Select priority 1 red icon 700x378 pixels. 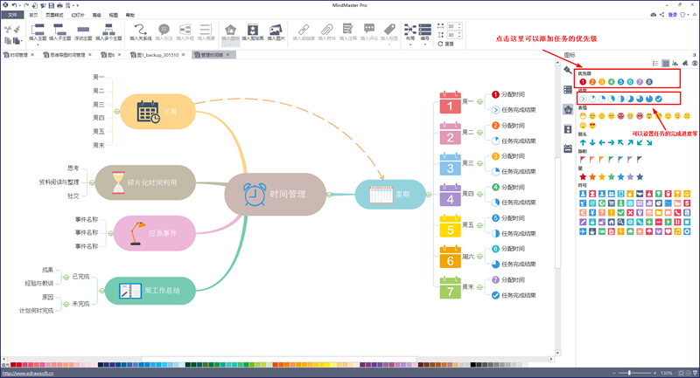[583, 82]
